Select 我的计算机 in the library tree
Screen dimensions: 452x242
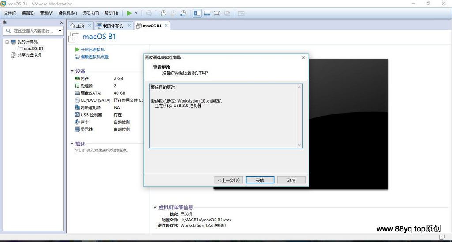27,42
